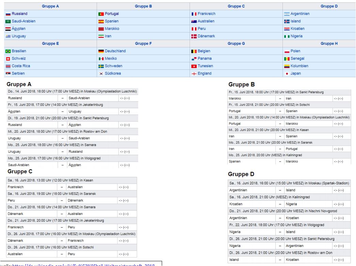Select the Island – Kroatien match score cell
This screenshot has width=356, height=266.
pos(342,260)
